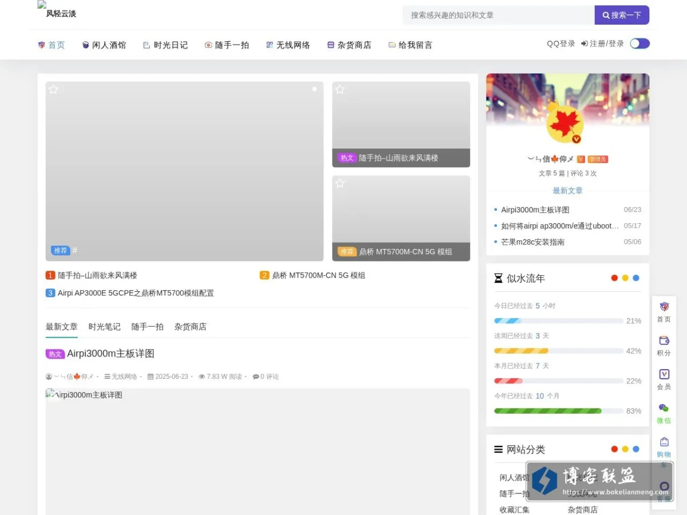The image size is (687, 515).
Task: Switch to the 时光笔记 content tab
Action: (x=105, y=327)
